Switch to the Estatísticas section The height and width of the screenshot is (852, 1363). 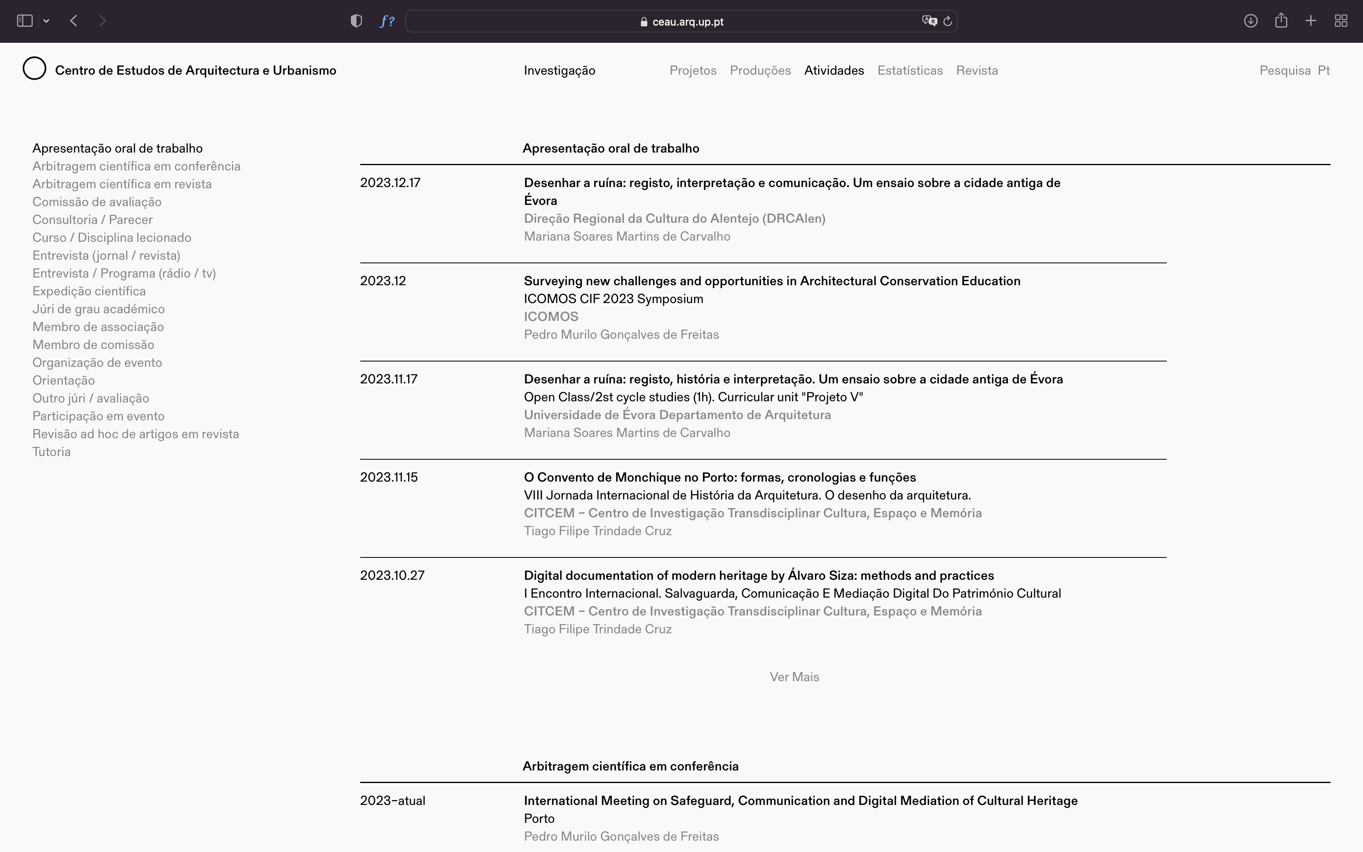(909, 71)
